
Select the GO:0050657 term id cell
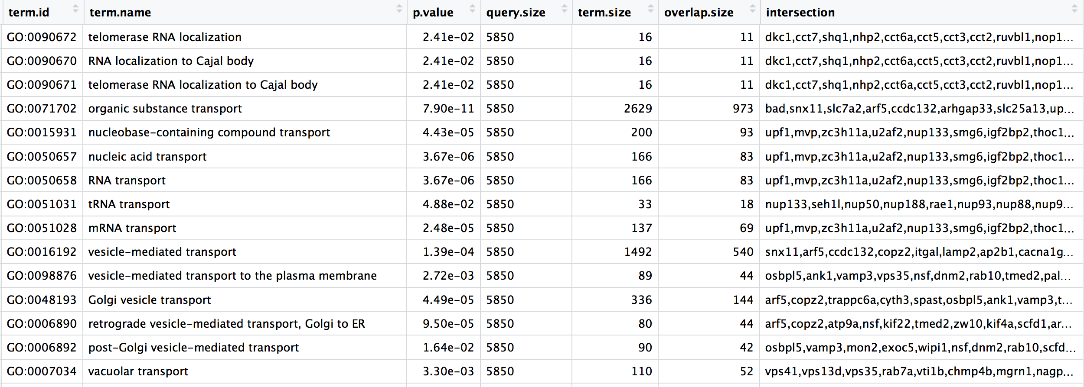[42, 157]
